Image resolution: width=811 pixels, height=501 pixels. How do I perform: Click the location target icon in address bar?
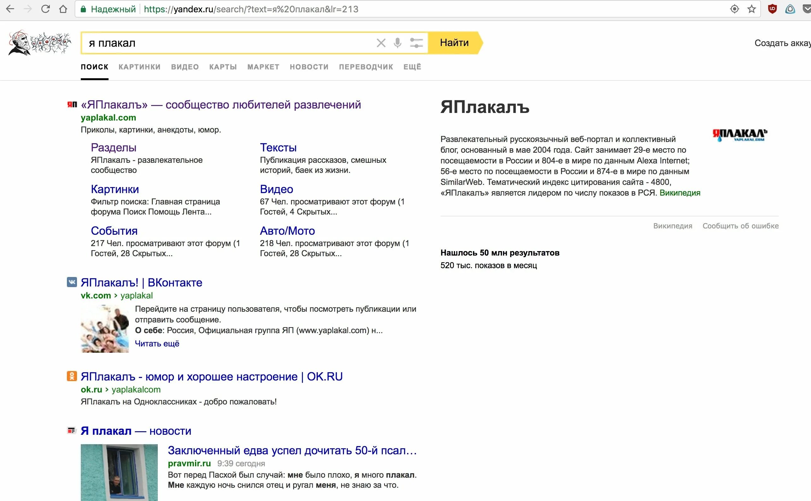pyautogui.click(x=734, y=9)
